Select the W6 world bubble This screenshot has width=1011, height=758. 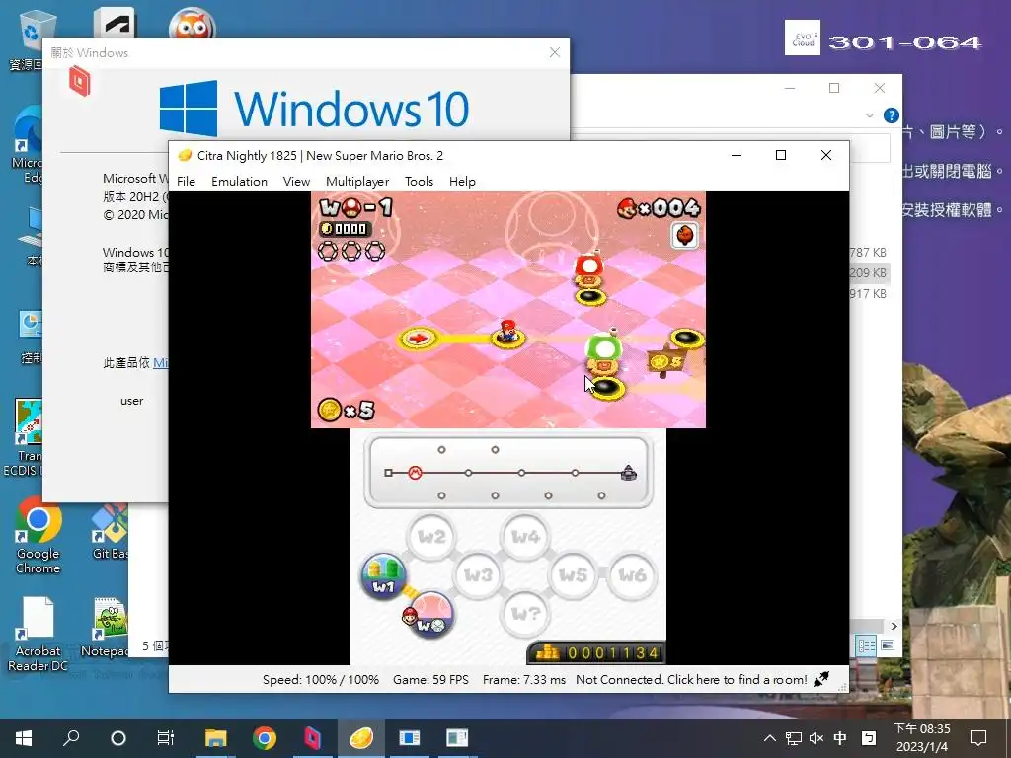click(x=632, y=575)
